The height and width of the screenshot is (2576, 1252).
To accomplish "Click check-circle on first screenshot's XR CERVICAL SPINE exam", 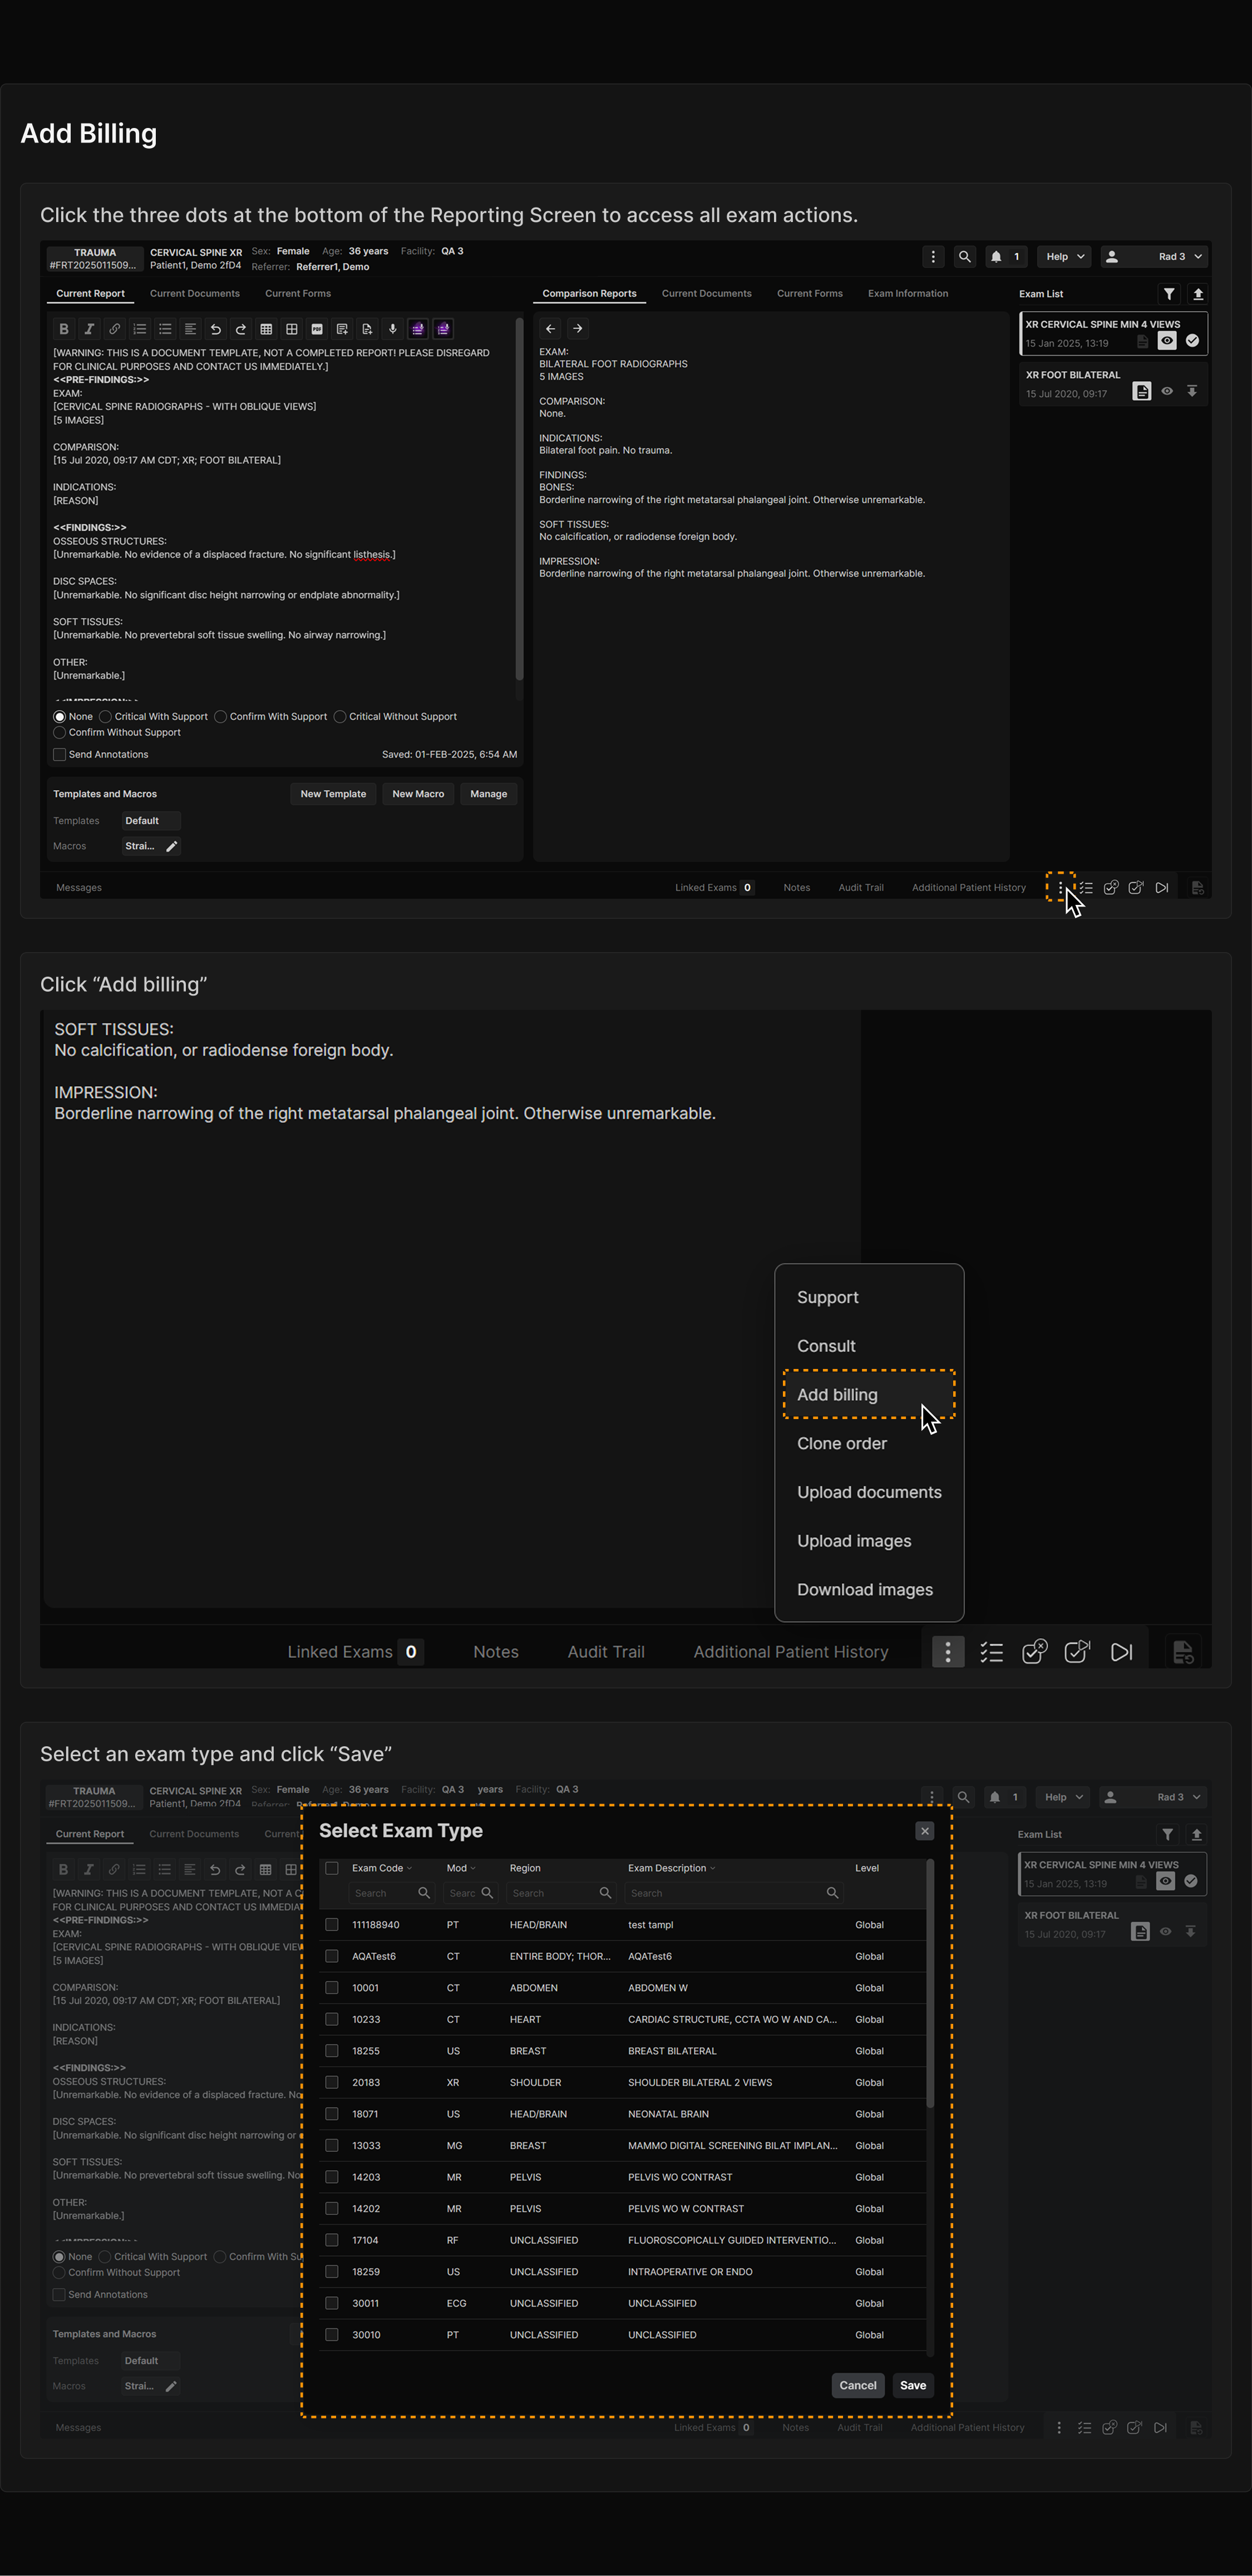I will [x=1192, y=341].
